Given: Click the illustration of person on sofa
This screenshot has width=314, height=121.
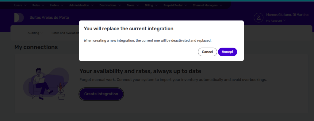Looking at the screenshot, I should click(x=46, y=83).
